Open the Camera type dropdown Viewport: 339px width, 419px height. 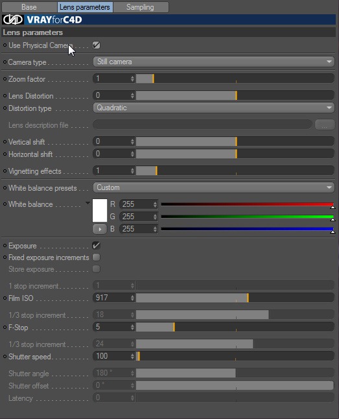point(214,62)
